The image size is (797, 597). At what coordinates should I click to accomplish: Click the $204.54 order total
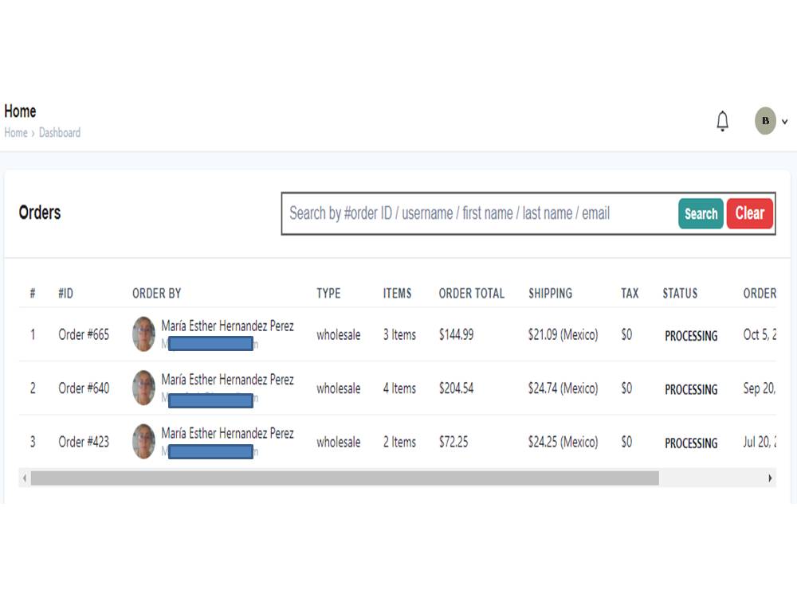(x=456, y=388)
